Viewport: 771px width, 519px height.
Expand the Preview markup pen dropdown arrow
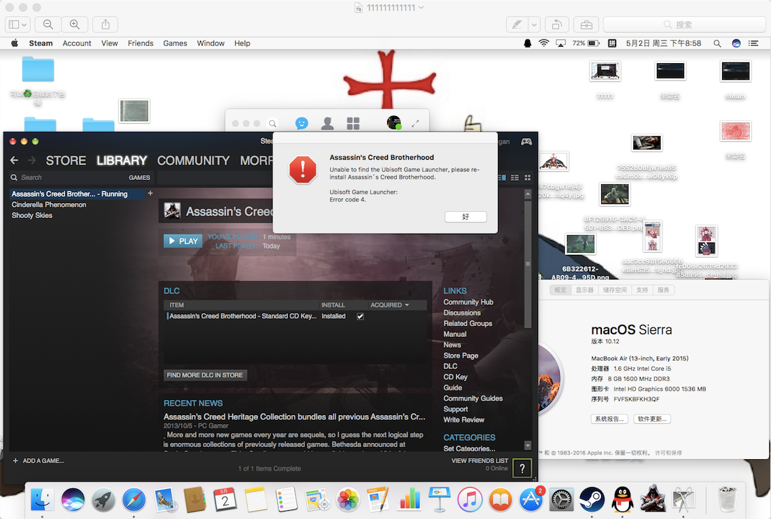pyautogui.click(x=535, y=24)
